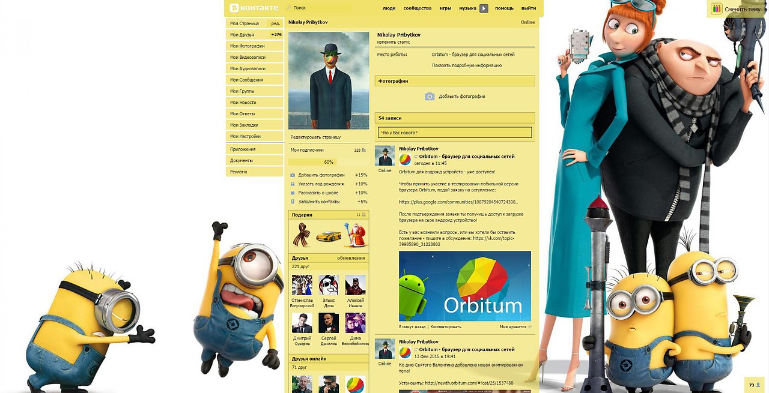The height and width of the screenshot is (393, 769).
Task: Open Станислав Богунмирский's friend photo
Action: pyautogui.click(x=302, y=285)
